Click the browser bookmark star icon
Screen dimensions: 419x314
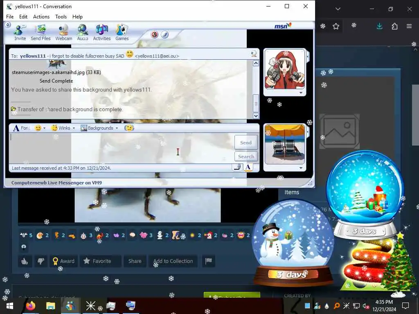[336, 26]
